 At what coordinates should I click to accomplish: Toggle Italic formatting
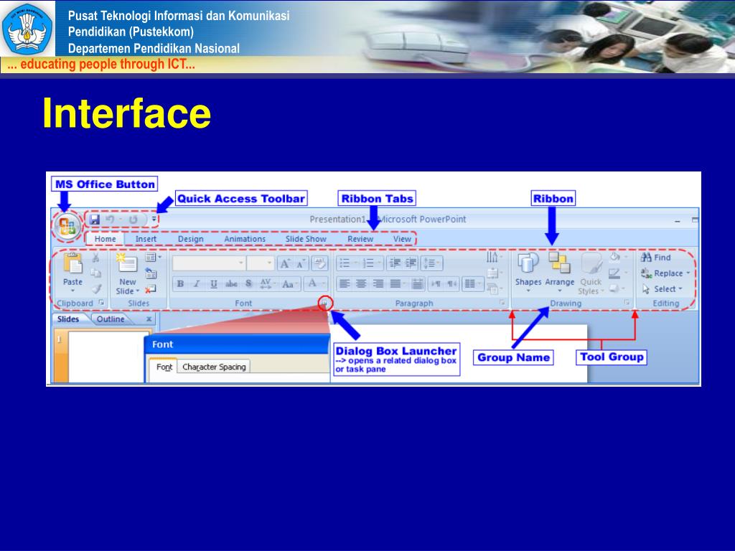(197, 284)
